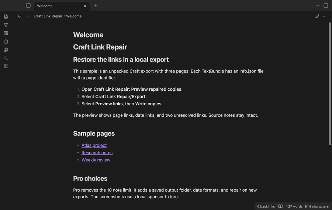Click the Craft Link Repair heading
Screen dimensions: 332x210
click(100, 47)
